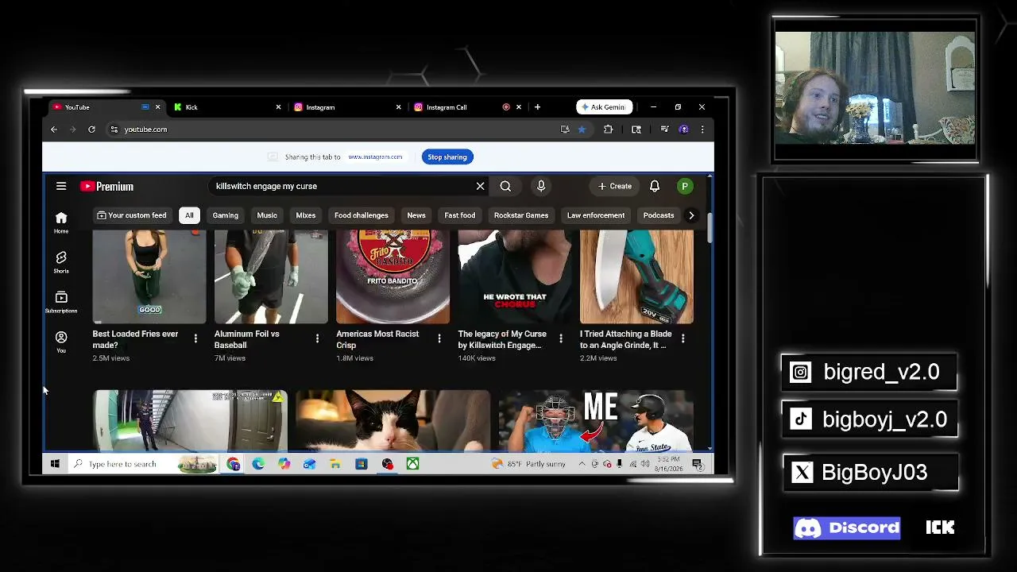Viewport: 1017px width, 572px height.
Task: Launch Microsoft Edge from taskbar
Action: coord(258,464)
